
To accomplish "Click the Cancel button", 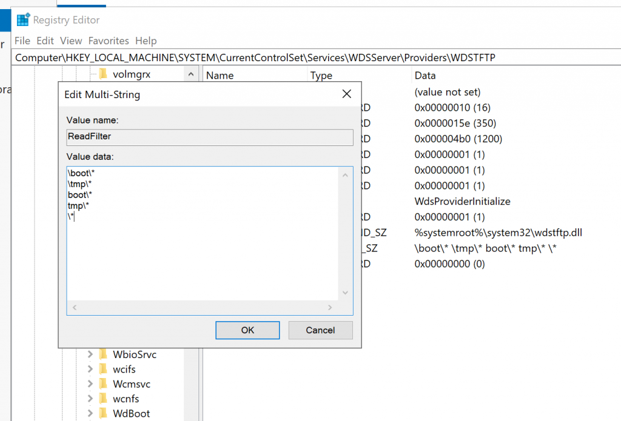I will 320,330.
